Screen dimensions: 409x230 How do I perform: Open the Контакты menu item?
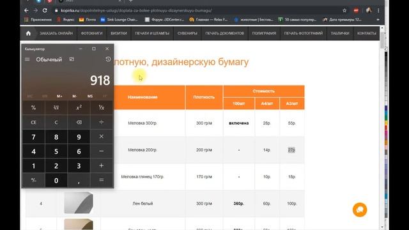tap(366, 33)
